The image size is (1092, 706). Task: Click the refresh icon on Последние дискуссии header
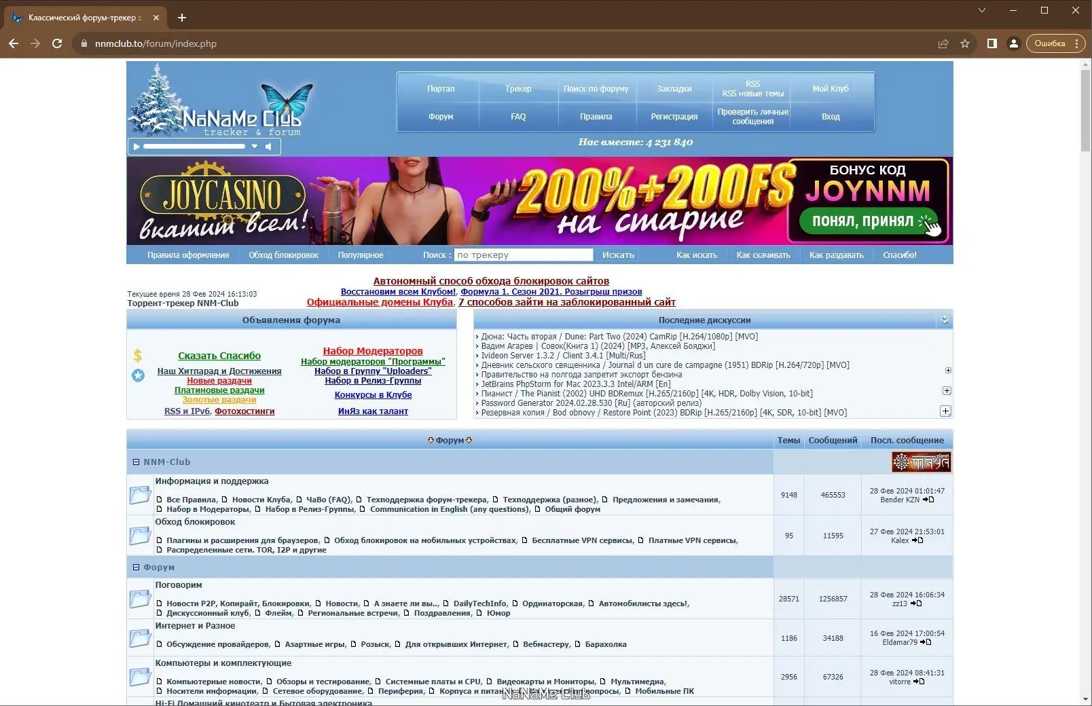[943, 319]
